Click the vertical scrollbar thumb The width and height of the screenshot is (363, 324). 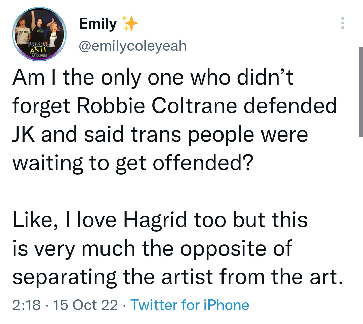point(360,91)
